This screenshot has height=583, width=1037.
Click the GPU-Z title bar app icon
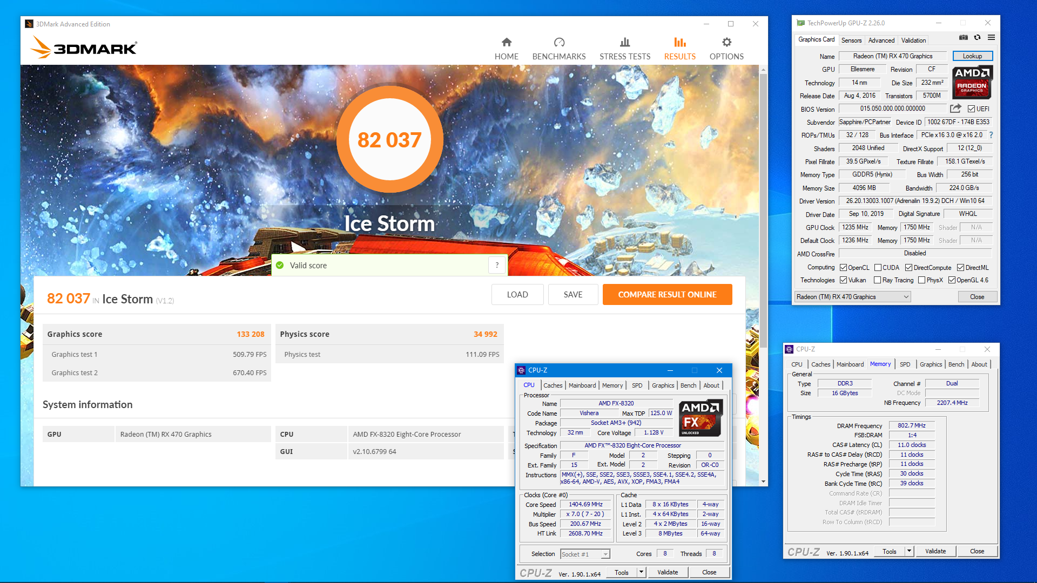800,23
